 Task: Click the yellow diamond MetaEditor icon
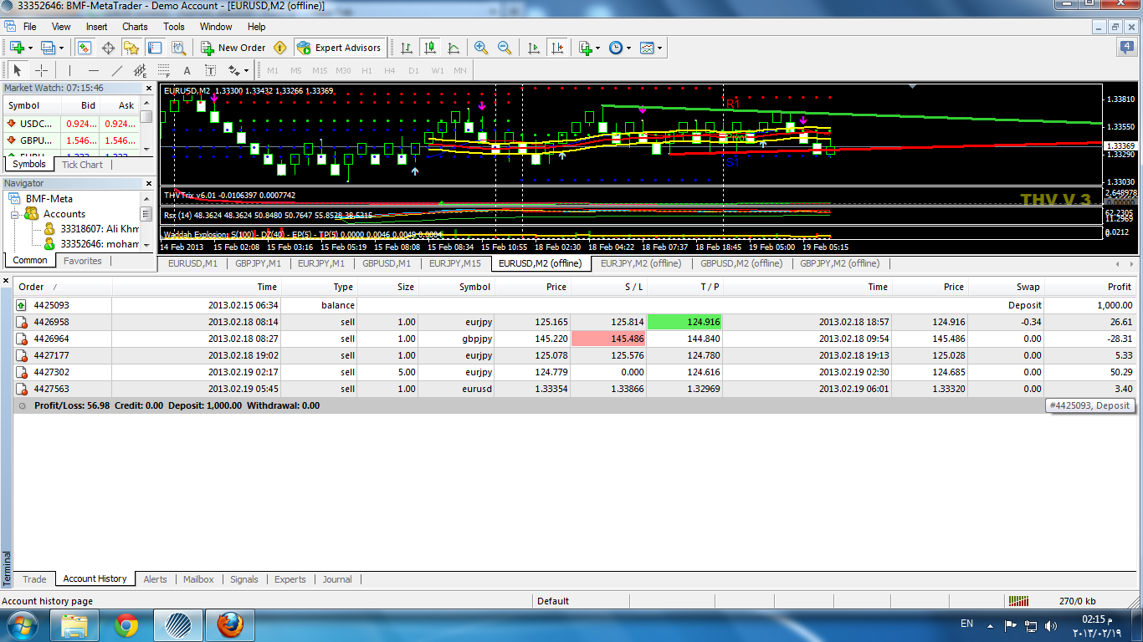(279, 48)
